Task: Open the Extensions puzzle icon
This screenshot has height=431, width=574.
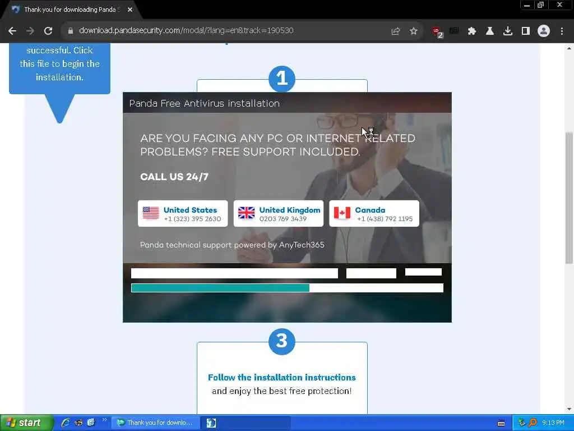Action: click(472, 31)
